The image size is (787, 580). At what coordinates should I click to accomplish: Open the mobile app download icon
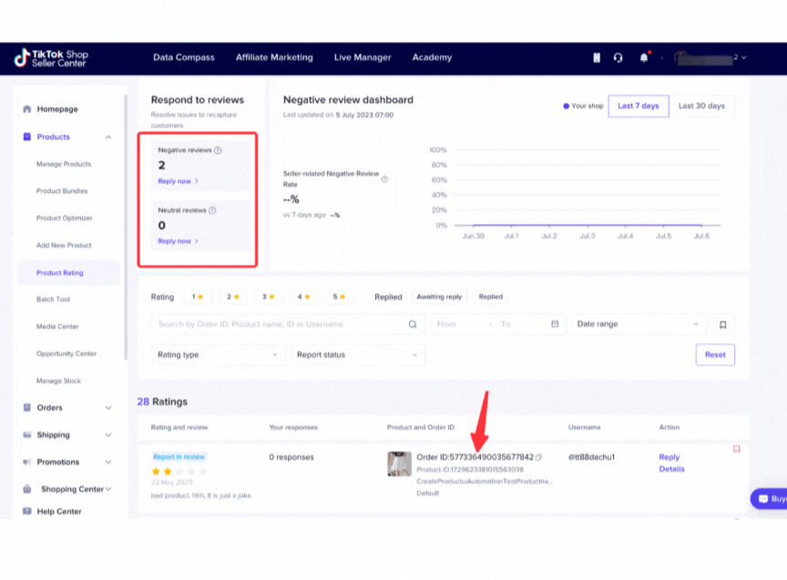point(597,57)
